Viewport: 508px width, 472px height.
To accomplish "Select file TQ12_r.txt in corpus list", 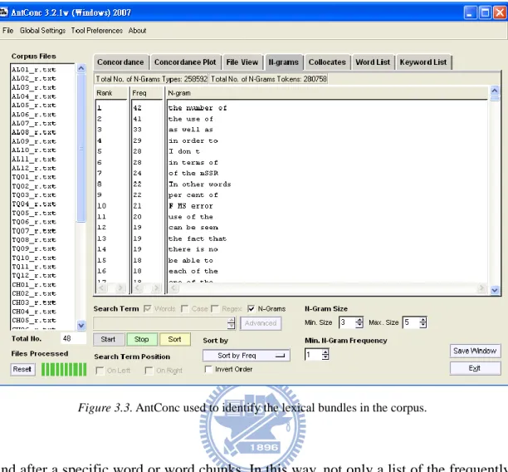I will (x=34, y=275).
